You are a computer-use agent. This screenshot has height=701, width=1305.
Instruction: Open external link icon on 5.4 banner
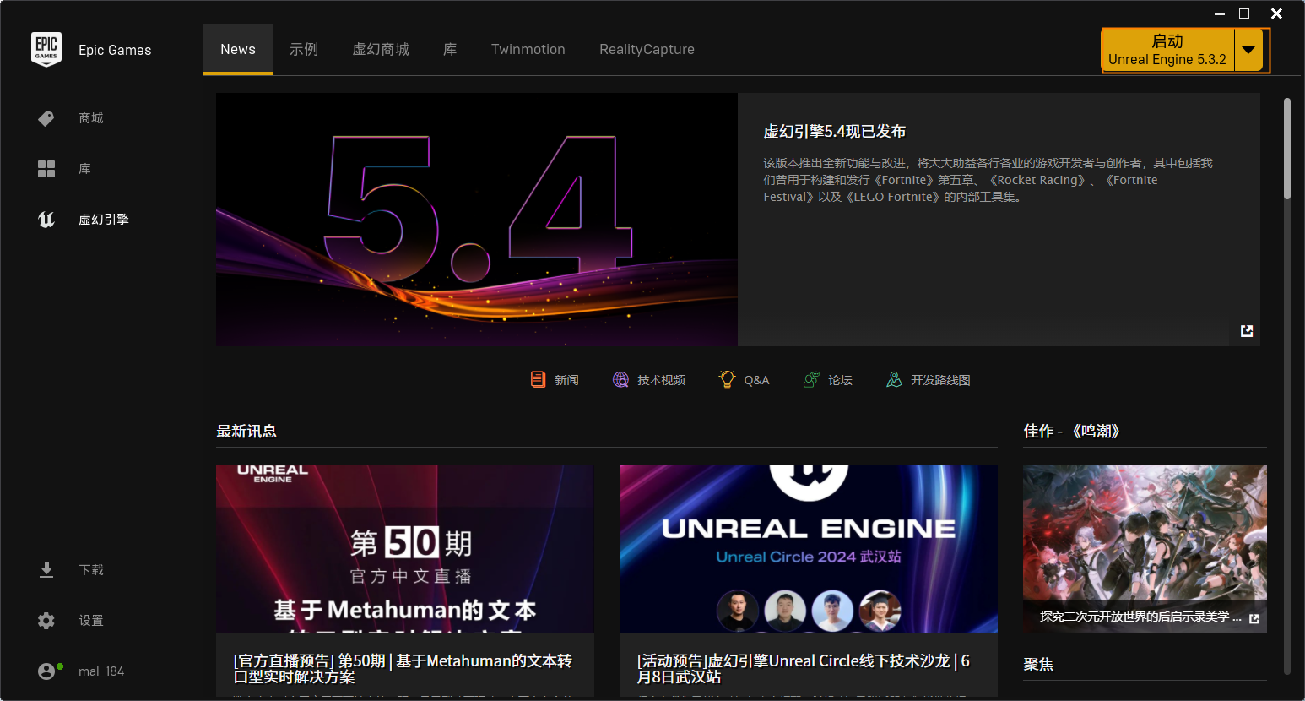[1247, 331]
